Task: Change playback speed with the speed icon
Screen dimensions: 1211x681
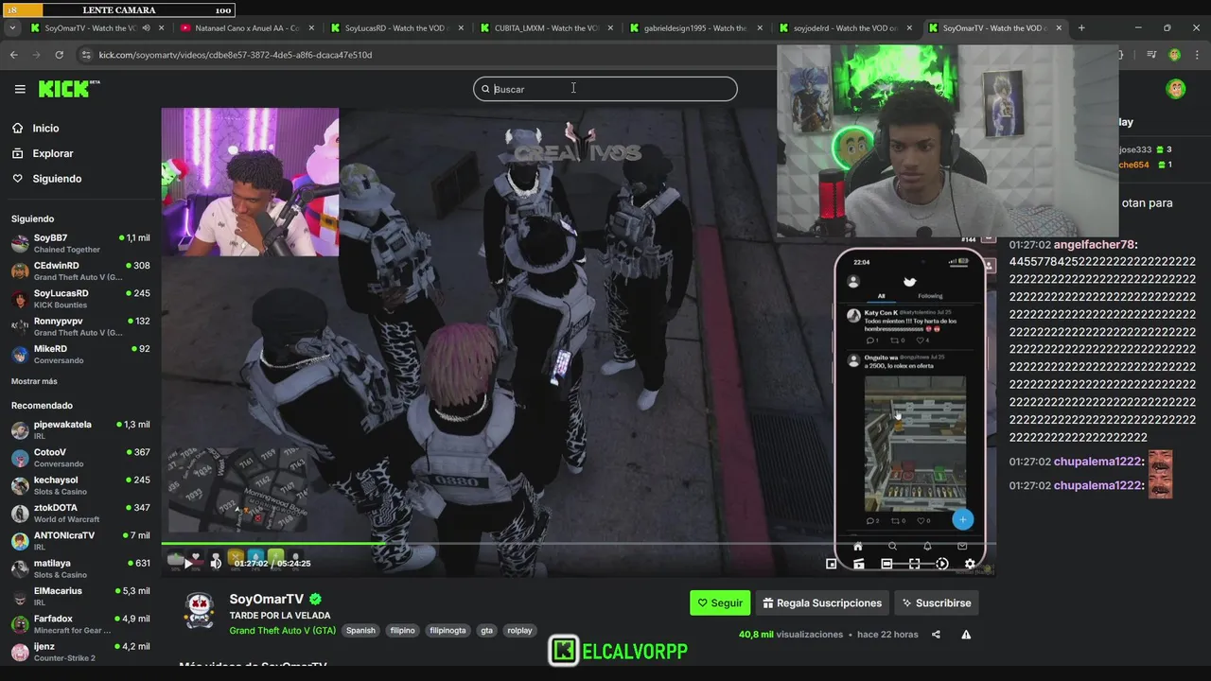Action: coord(942,564)
